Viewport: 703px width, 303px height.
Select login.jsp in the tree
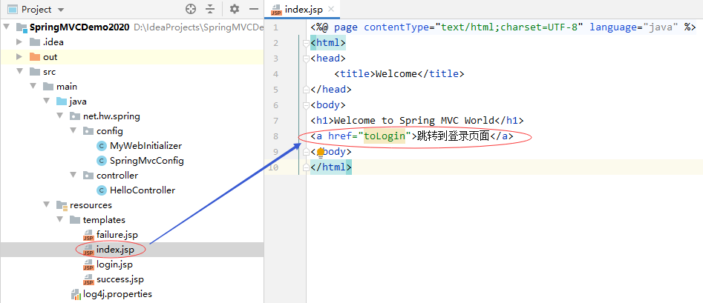coord(114,264)
